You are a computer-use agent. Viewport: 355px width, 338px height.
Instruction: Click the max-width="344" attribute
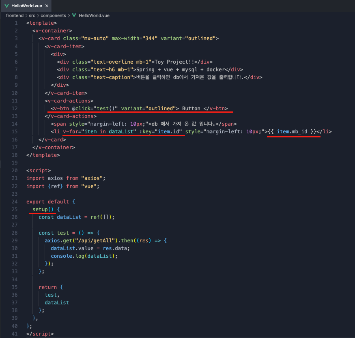click(134, 39)
